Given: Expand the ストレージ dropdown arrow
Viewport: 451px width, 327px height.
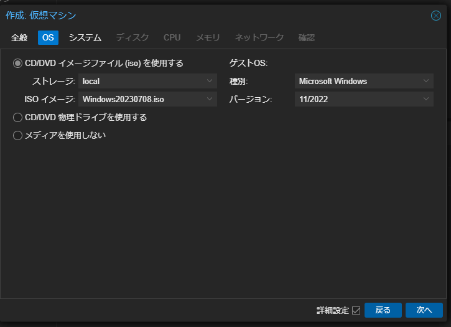Looking at the screenshot, I should (x=210, y=81).
